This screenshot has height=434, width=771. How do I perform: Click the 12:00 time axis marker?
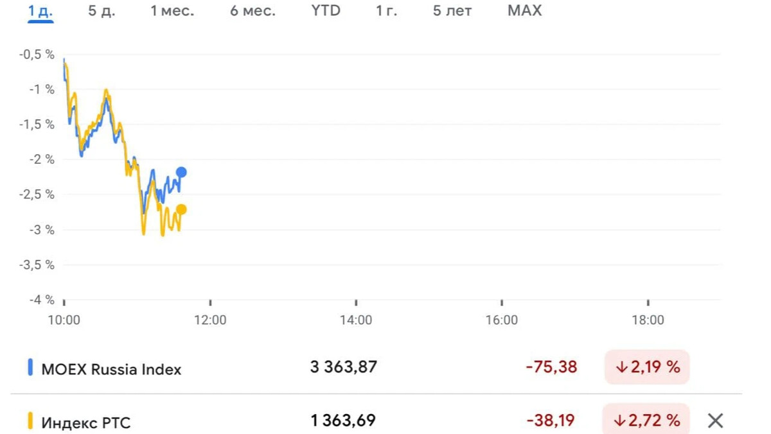210,320
